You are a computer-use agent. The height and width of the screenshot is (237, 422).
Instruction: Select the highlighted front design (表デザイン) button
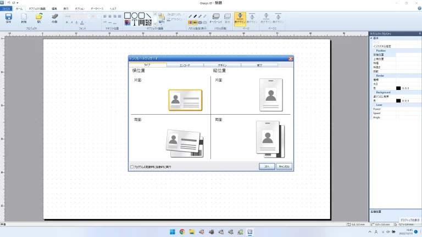[x=240, y=18]
